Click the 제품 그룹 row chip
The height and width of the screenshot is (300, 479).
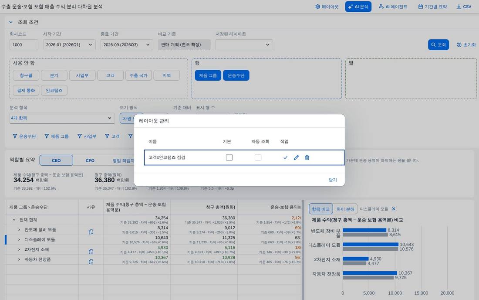point(208,75)
